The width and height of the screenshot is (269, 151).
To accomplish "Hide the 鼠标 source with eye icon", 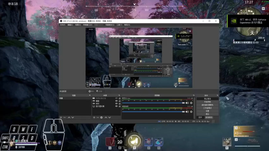I will tap(116, 104).
